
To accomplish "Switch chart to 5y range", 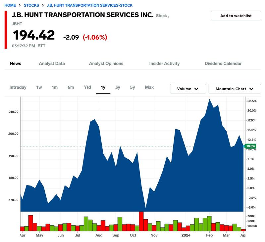I will coord(132,87).
